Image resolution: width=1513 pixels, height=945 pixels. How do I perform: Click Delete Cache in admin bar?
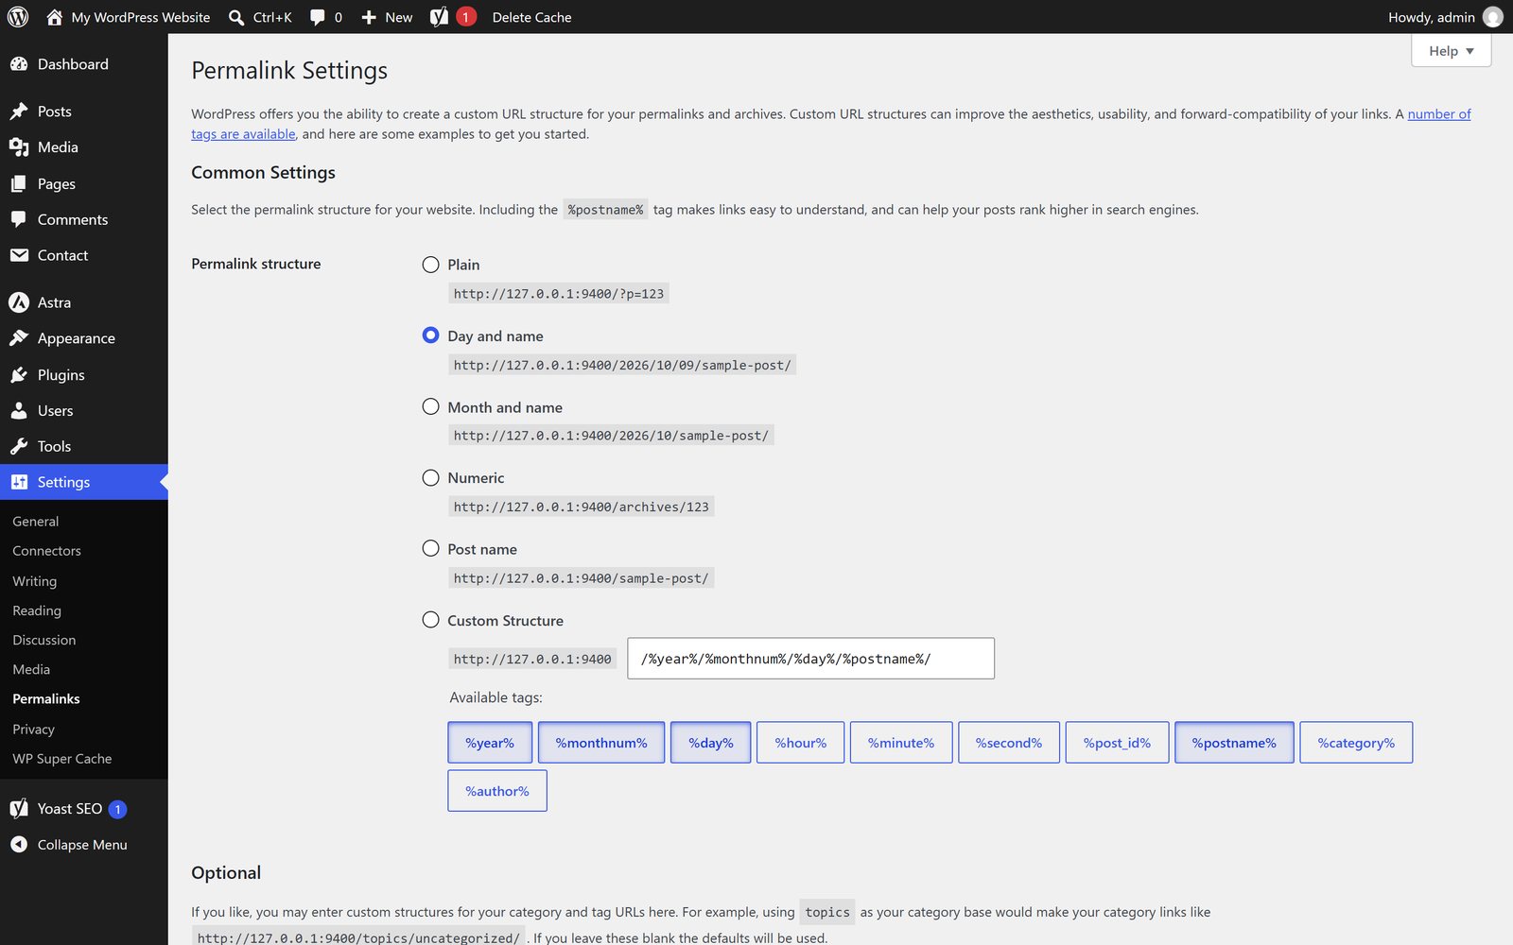(531, 17)
